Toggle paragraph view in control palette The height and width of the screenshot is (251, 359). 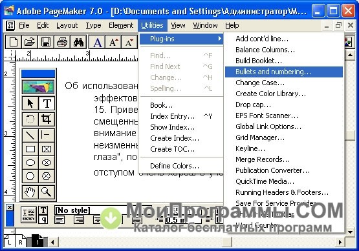point(43,220)
